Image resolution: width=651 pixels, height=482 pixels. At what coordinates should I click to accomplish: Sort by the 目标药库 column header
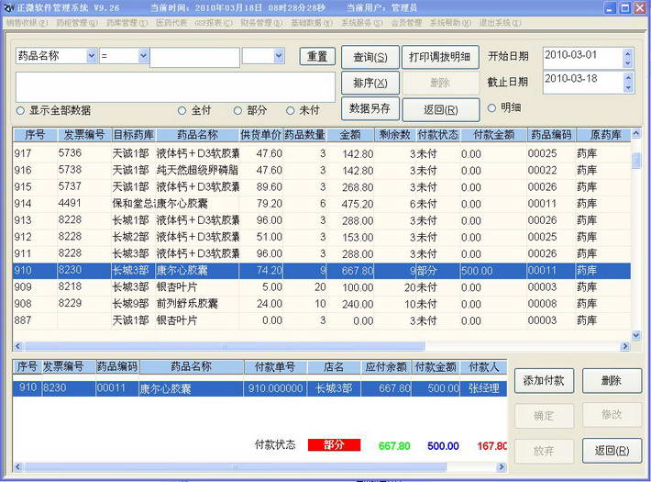(133, 135)
